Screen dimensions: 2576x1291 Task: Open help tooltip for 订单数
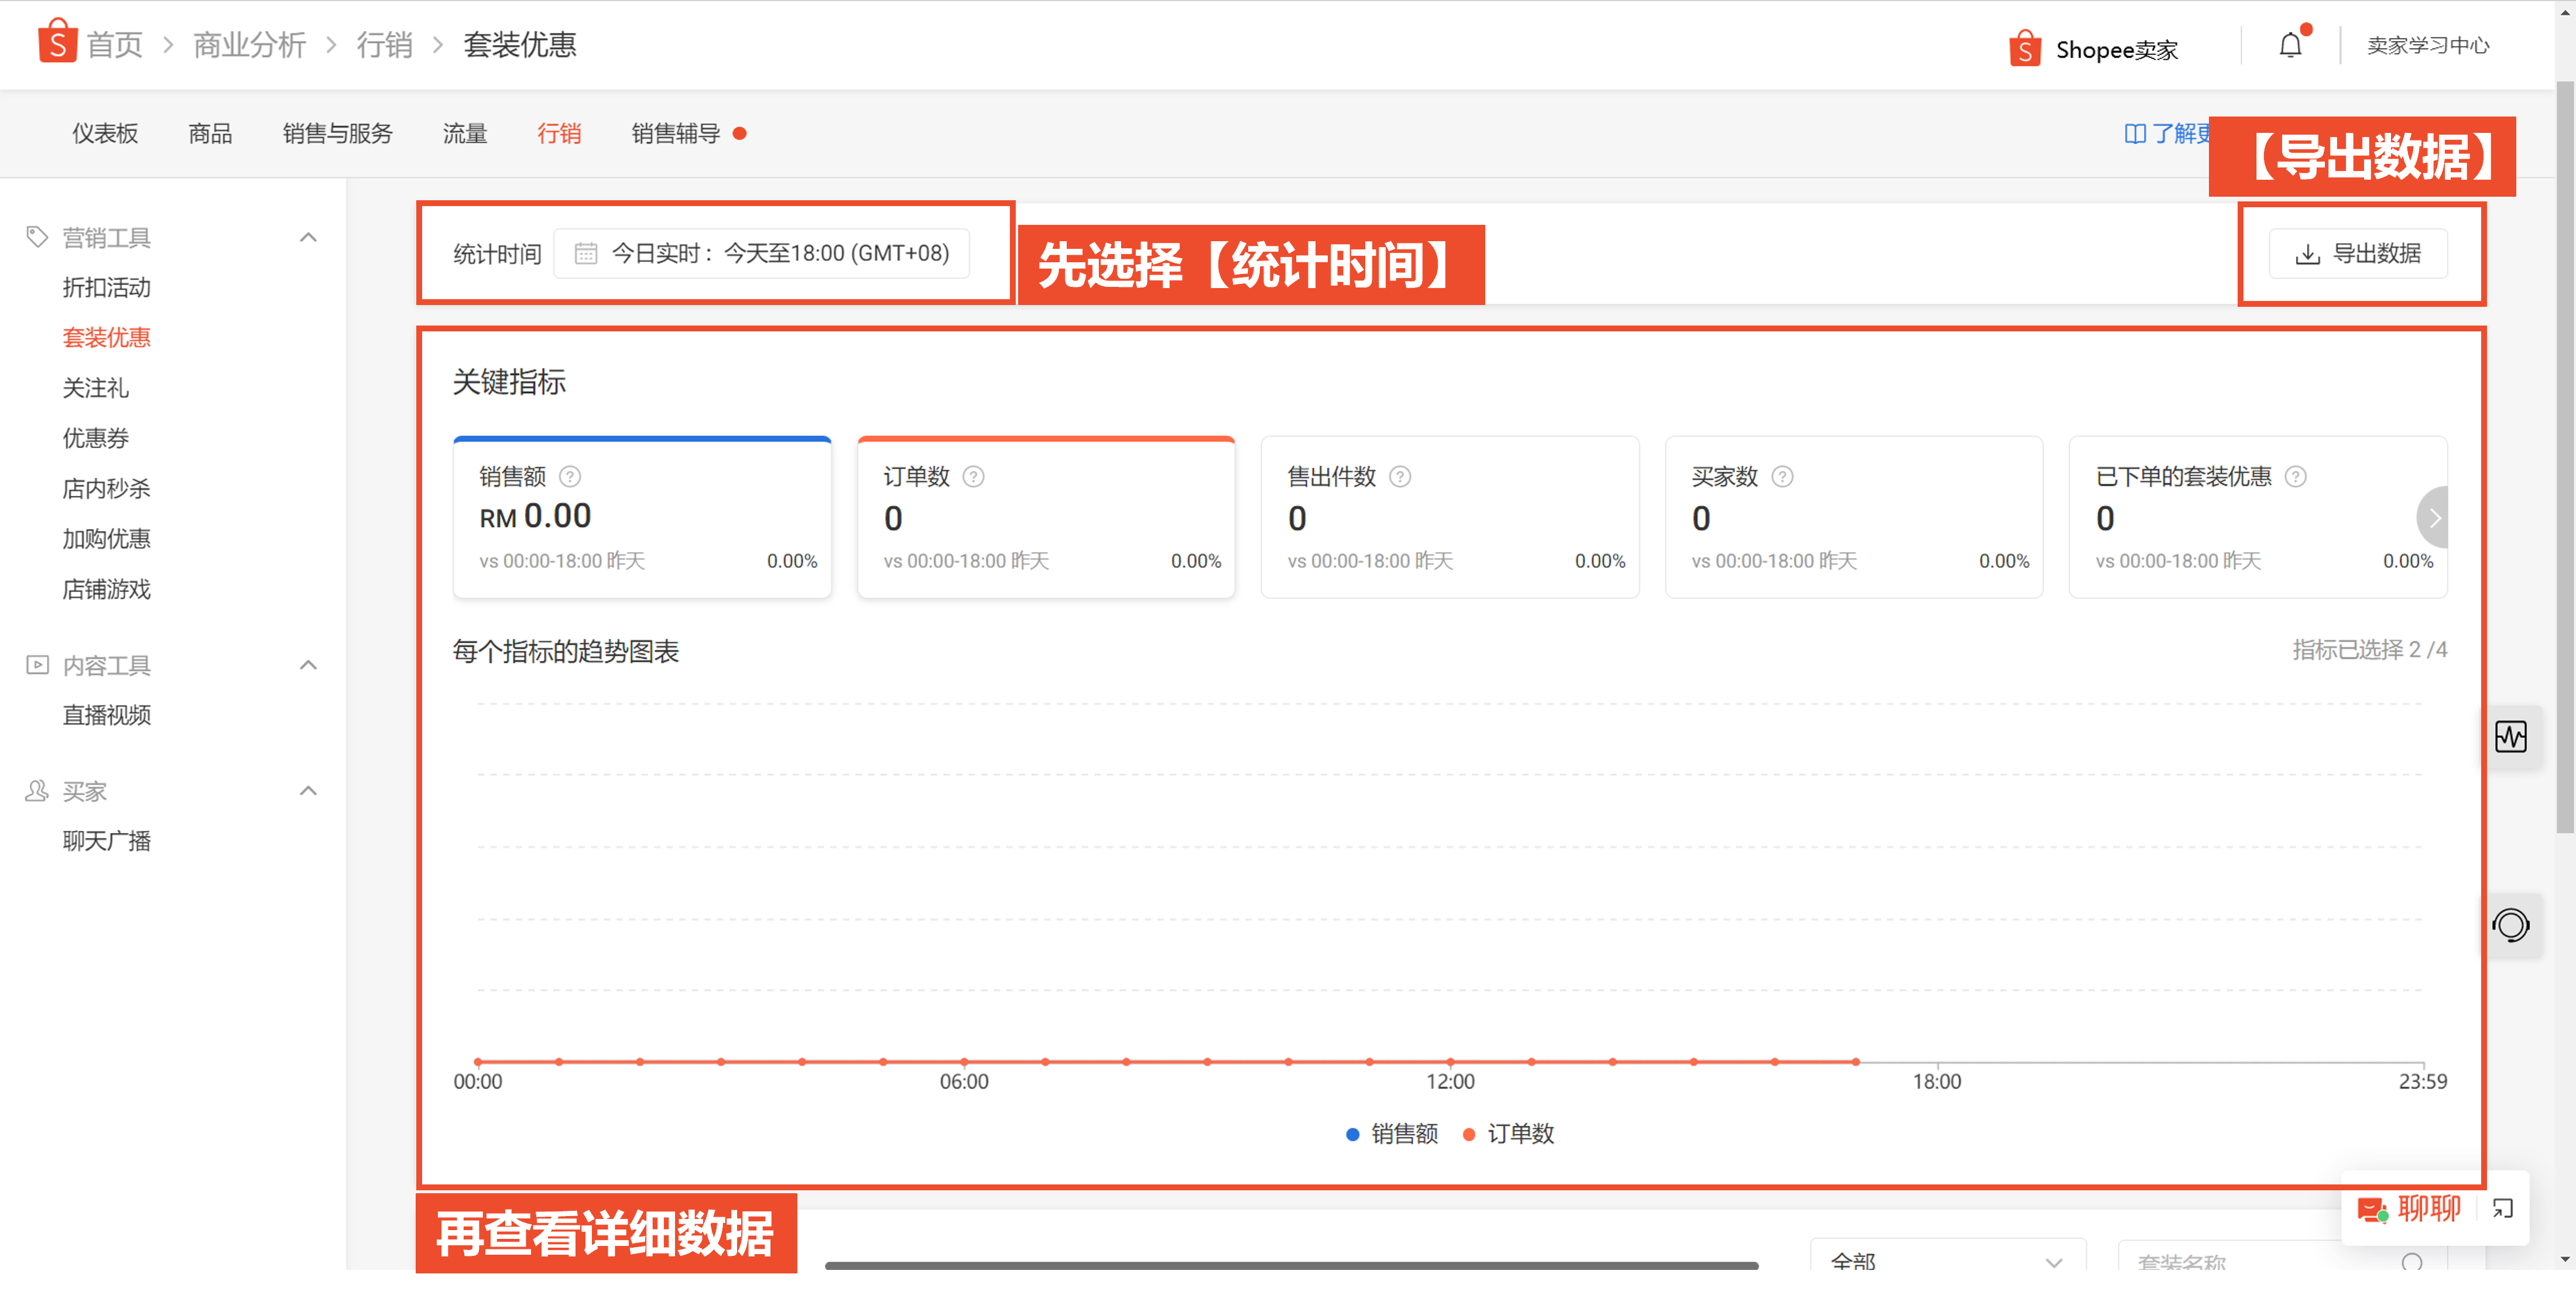(x=973, y=476)
